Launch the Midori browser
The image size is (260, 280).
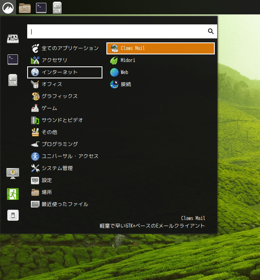pos(160,60)
